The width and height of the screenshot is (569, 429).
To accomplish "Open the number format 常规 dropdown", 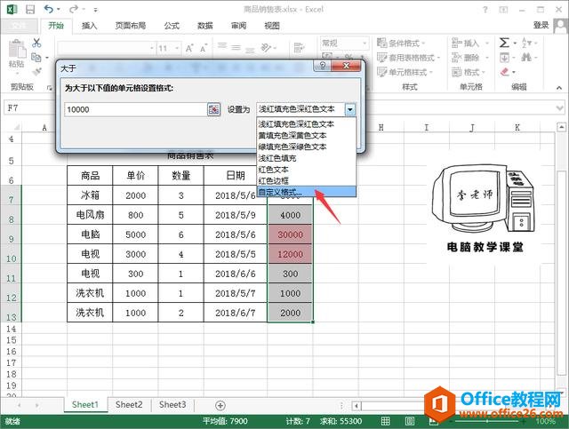I will (365, 44).
